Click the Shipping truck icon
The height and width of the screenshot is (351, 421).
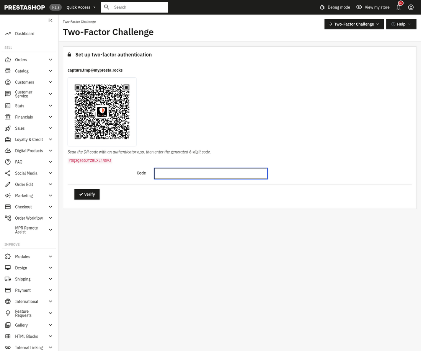(8, 279)
